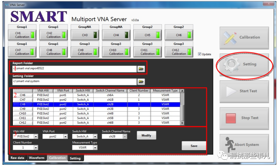Image resolution: width=279 pixels, height=168 pixels.
Task: Click the Setting gear icon
Action: click(x=232, y=64)
